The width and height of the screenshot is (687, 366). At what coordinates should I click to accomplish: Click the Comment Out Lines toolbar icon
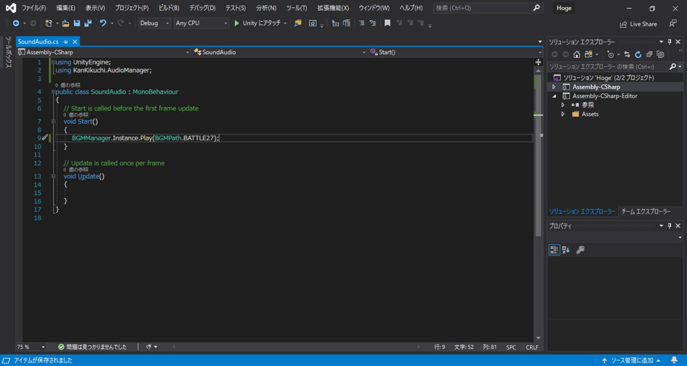point(362,23)
